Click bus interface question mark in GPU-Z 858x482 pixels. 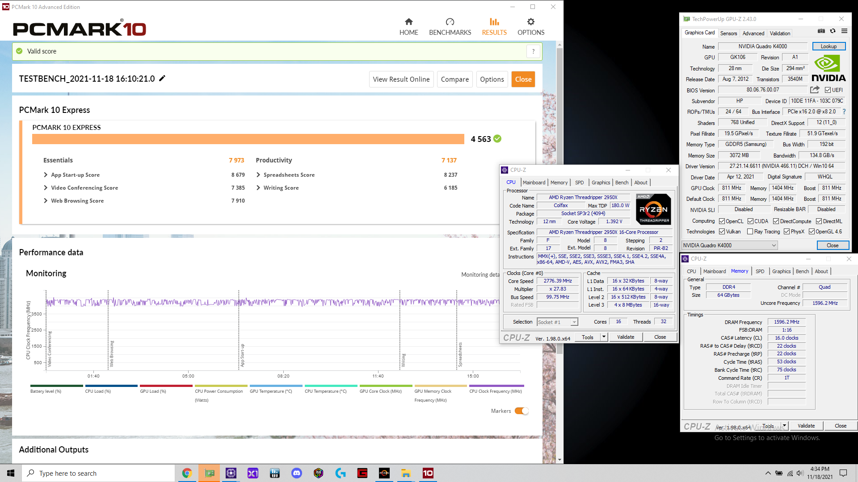pos(844,112)
